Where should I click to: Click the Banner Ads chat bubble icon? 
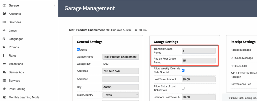4,72
